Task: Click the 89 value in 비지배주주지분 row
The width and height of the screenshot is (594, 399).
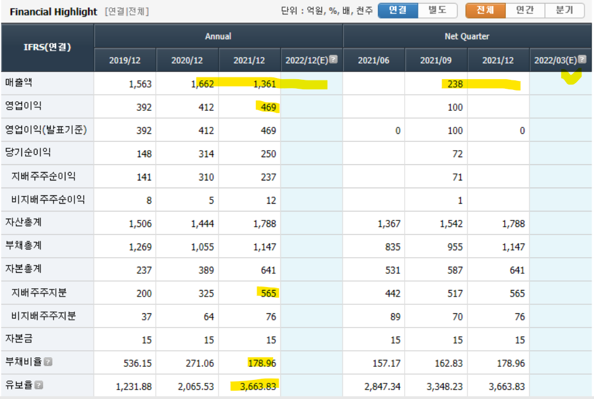Action: point(395,317)
